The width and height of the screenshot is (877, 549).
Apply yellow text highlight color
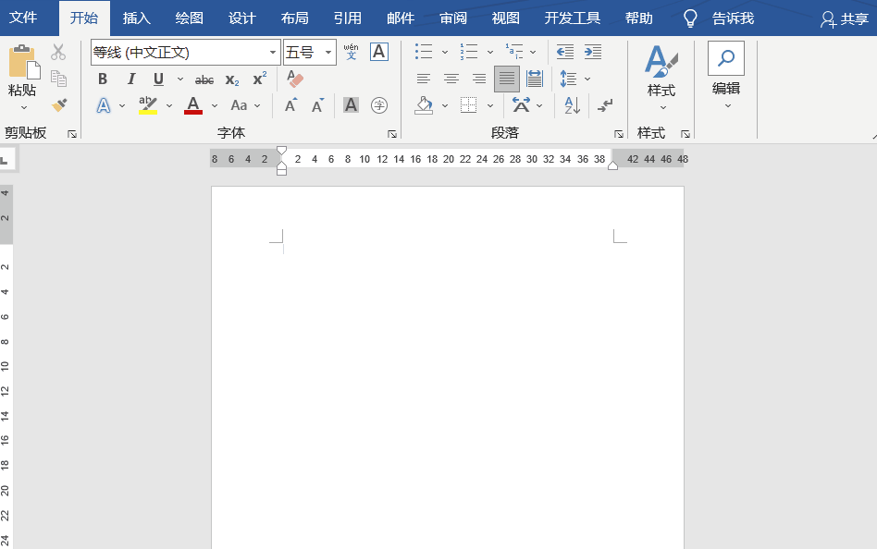148,104
